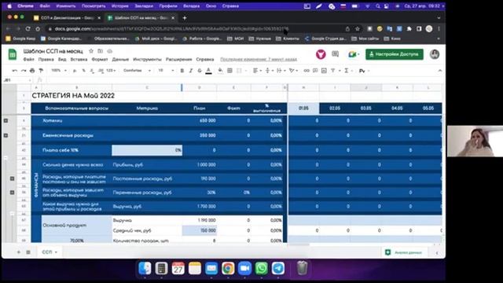Select the 01.05 date header cell
The image size is (503, 283).
click(x=303, y=108)
